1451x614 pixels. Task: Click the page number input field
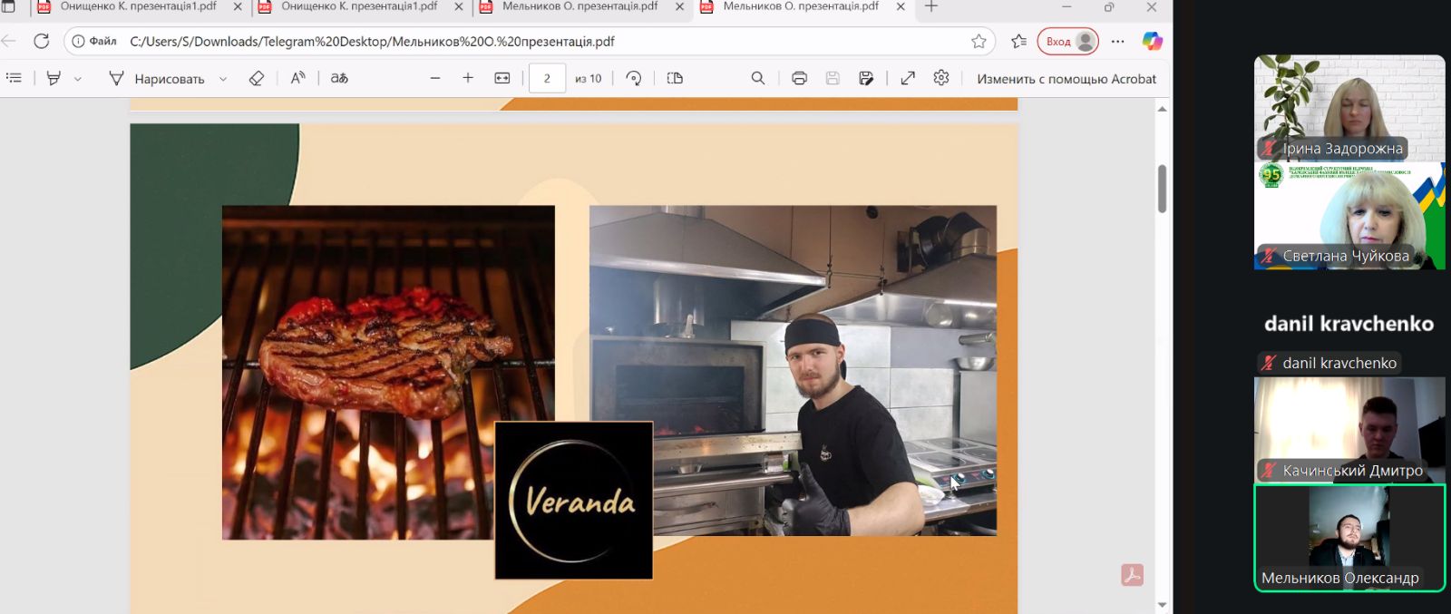[547, 78]
